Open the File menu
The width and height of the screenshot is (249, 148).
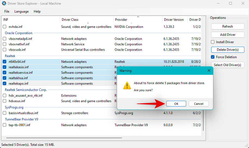7,11
